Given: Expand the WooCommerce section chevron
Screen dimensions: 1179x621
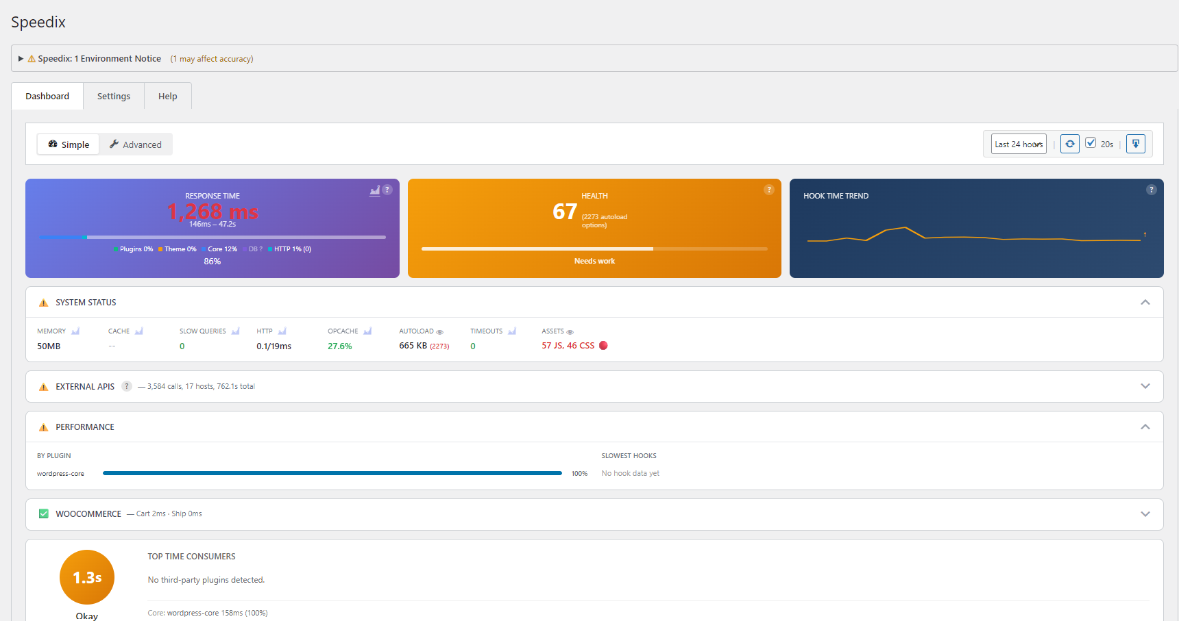Looking at the screenshot, I should coord(1145,514).
